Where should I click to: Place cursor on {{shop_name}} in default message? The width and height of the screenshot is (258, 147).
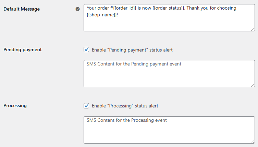coord(102,15)
